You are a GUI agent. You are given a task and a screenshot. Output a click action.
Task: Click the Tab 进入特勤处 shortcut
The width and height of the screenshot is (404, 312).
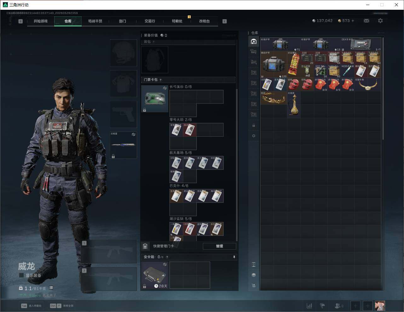(x=31, y=306)
